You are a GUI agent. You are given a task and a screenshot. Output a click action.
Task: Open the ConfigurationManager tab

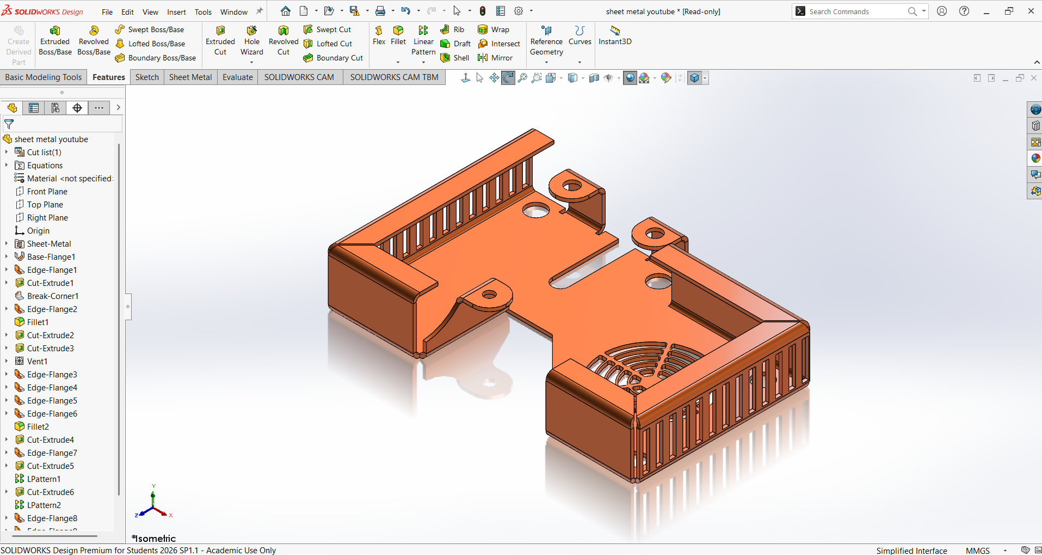click(x=56, y=108)
